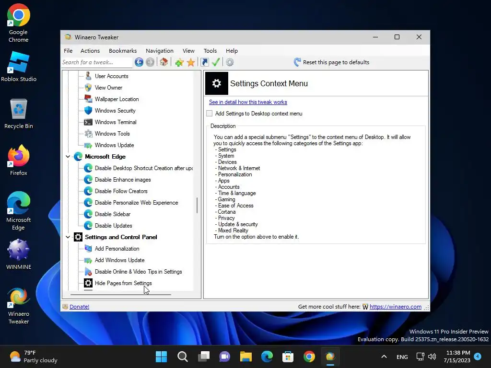Open the View menu
The height and width of the screenshot is (368, 491).
(188, 51)
